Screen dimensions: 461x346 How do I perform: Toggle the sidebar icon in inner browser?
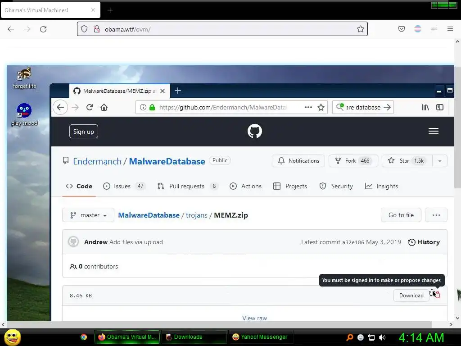pyautogui.click(x=440, y=107)
